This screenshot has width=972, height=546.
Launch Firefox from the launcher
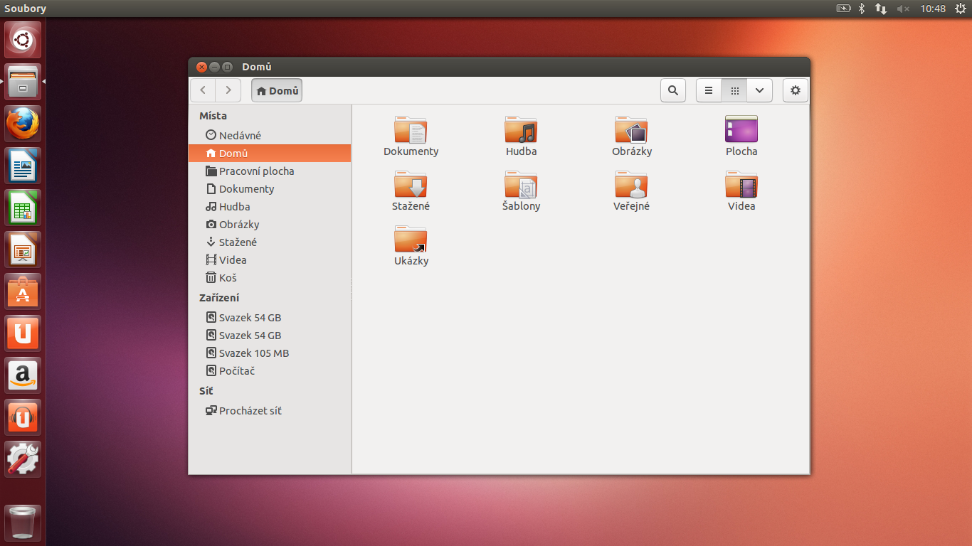coord(23,124)
